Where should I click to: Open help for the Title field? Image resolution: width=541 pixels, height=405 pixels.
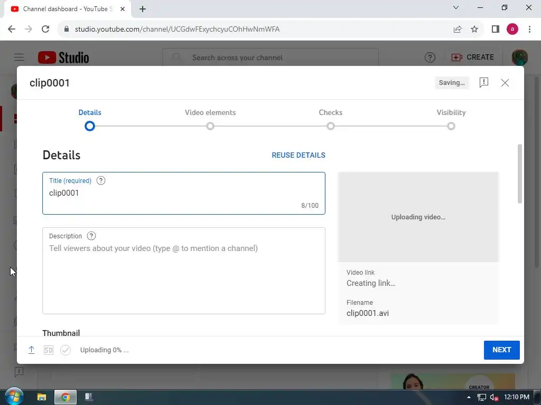(x=101, y=180)
